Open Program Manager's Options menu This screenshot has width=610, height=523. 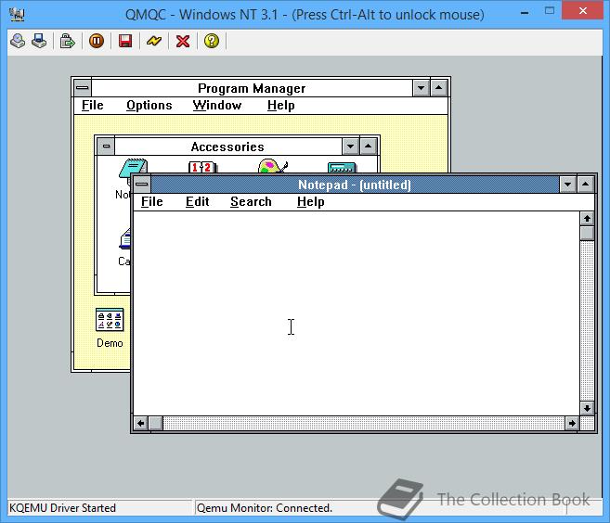click(149, 106)
